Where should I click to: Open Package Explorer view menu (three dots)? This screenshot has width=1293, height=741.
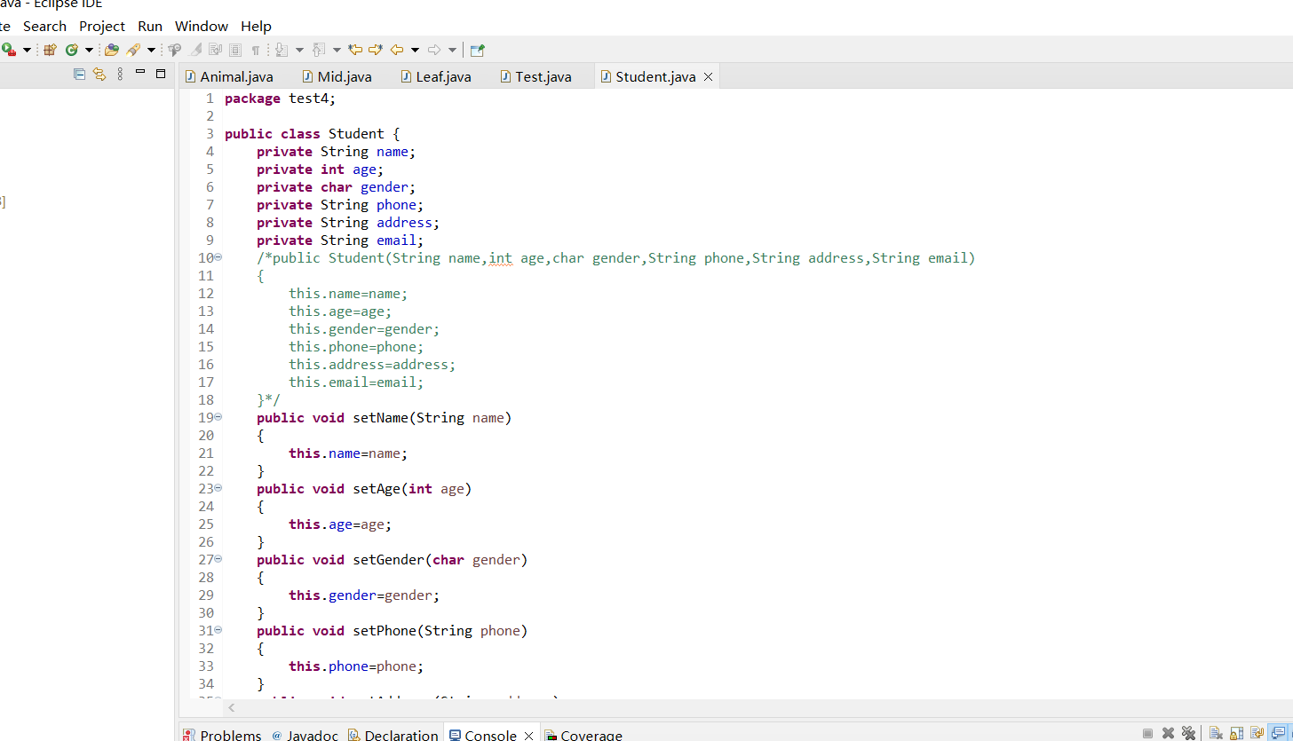tap(120, 75)
